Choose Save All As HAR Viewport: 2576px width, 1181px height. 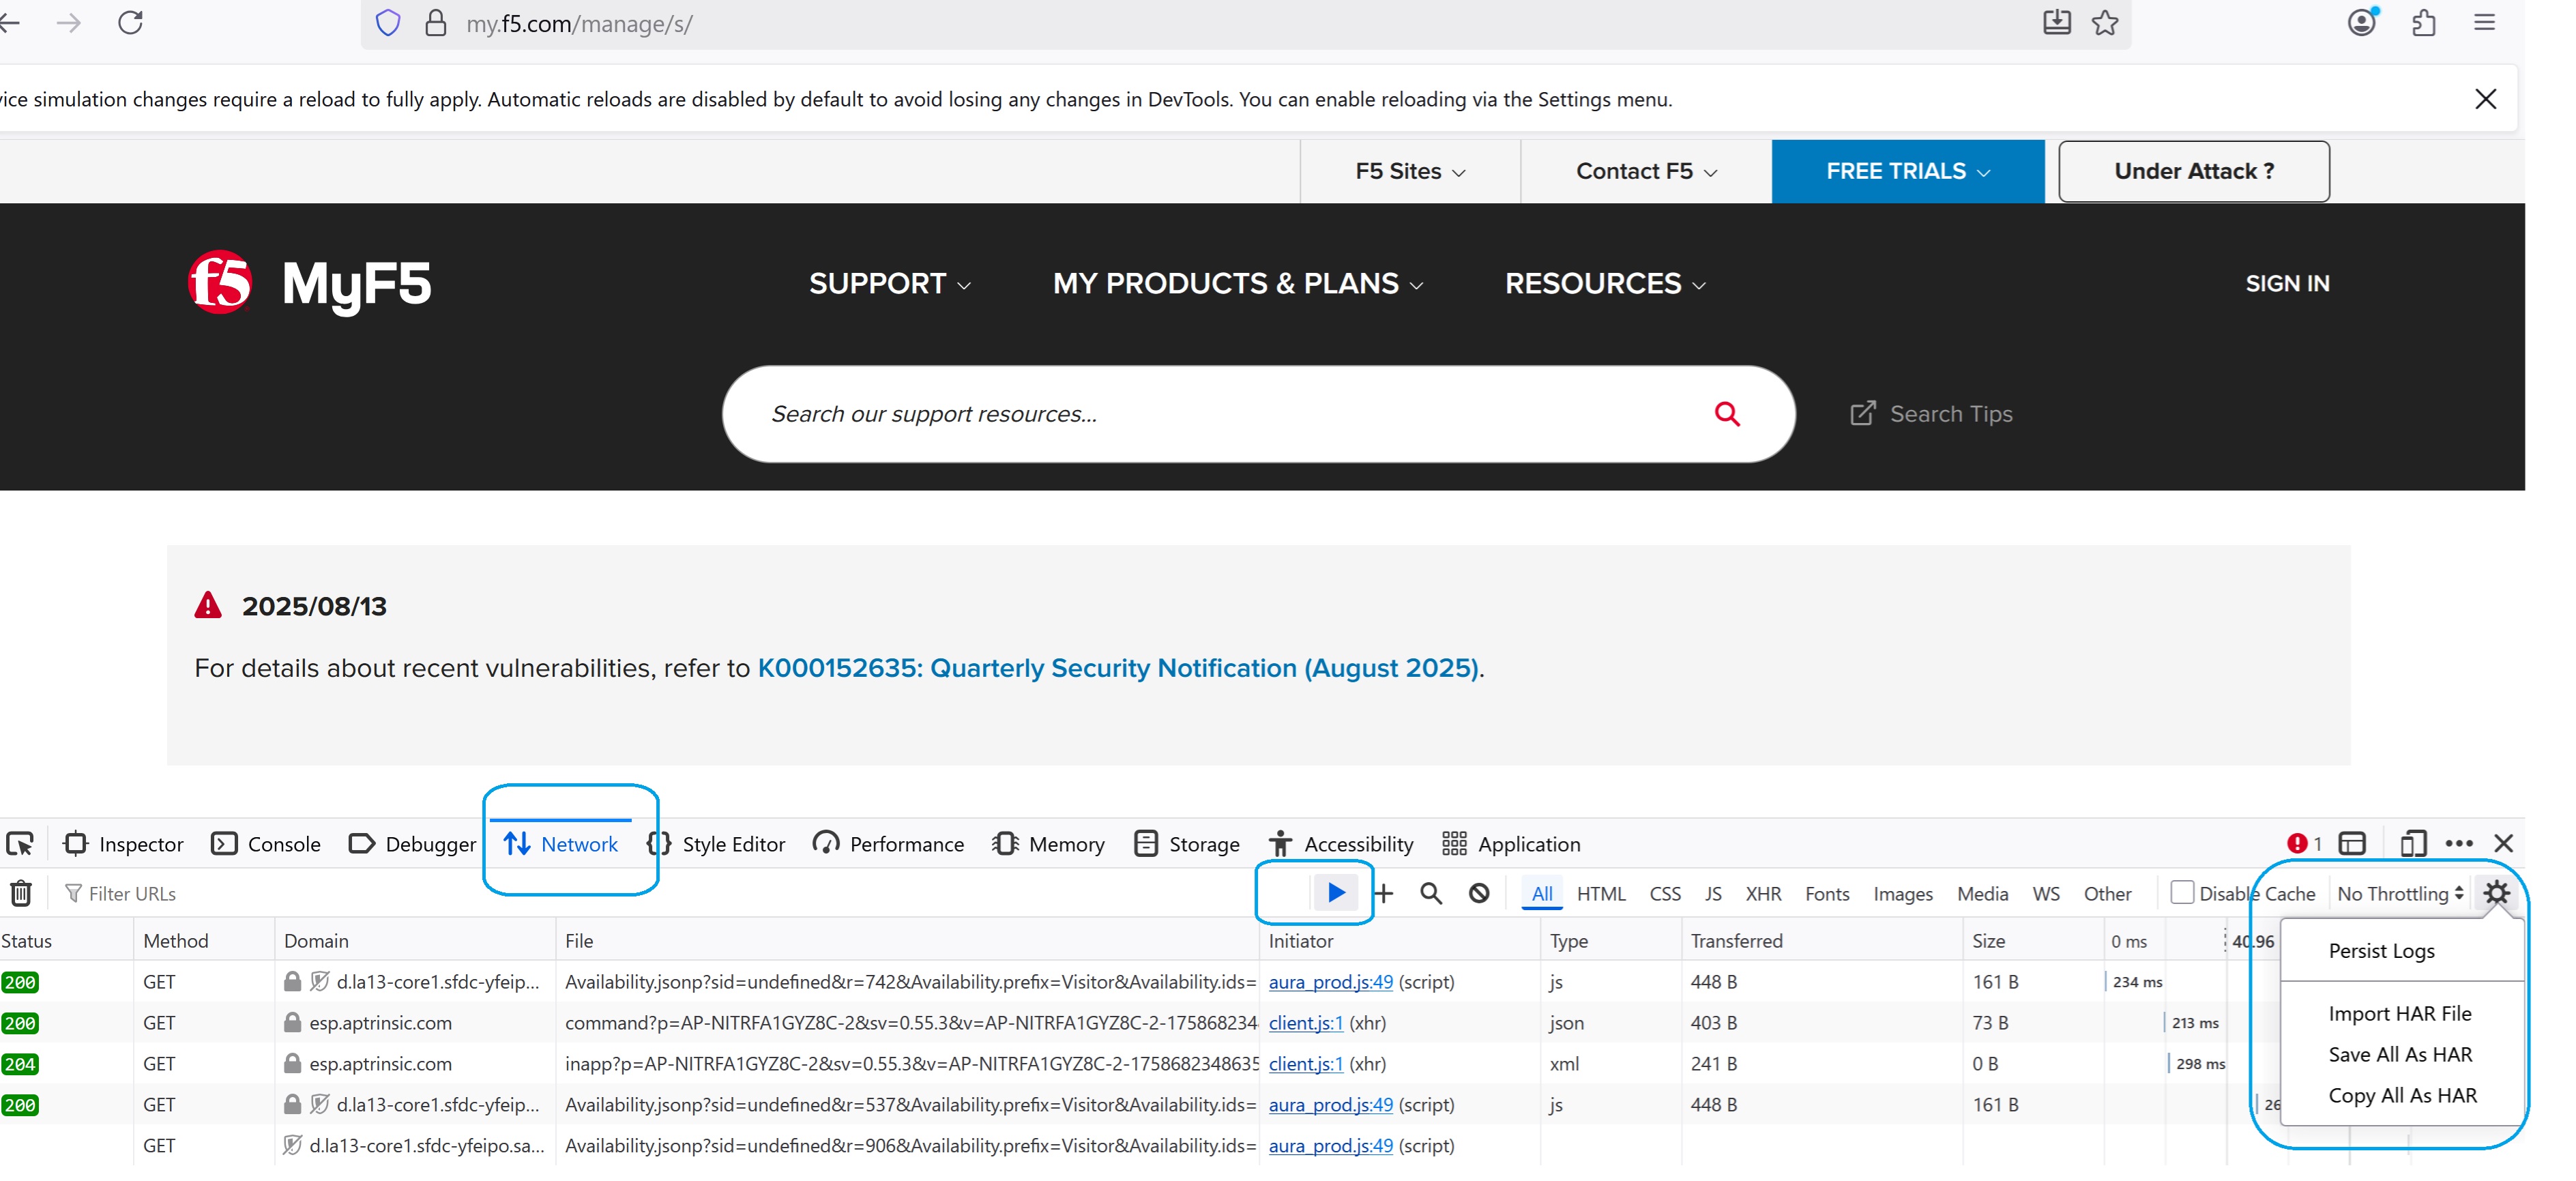click(x=2400, y=1055)
